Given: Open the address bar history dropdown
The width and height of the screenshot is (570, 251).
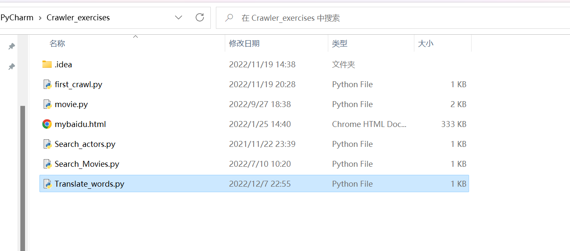Looking at the screenshot, I should click(179, 18).
